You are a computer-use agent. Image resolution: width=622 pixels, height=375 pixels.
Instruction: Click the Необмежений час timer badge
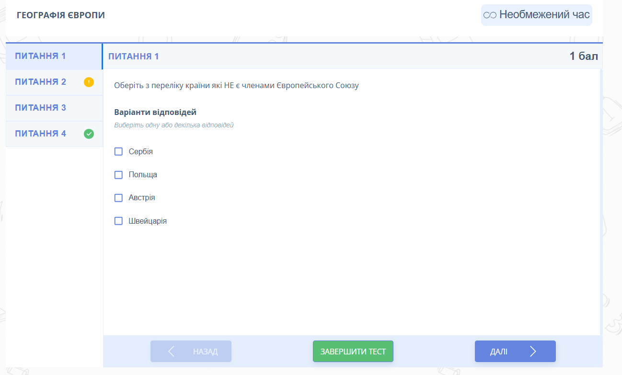click(537, 15)
